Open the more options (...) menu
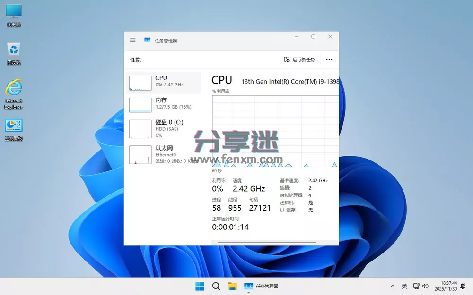Screen dimensions: 473x295 point(329,59)
